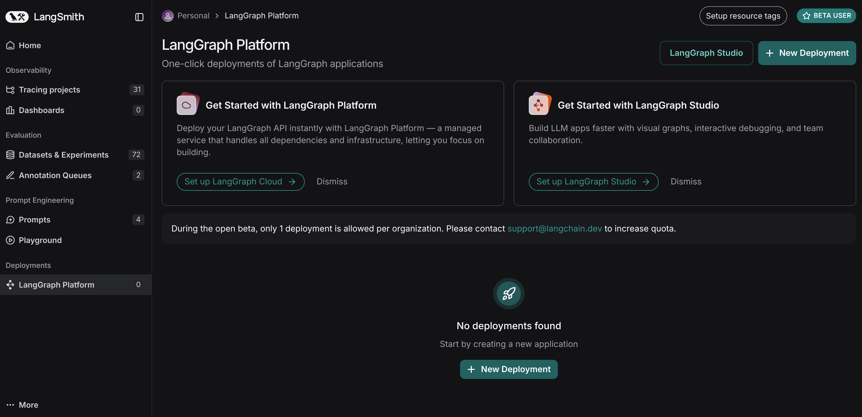Image resolution: width=862 pixels, height=417 pixels.
Task: Click the Playground play circle icon
Action: click(x=10, y=240)
